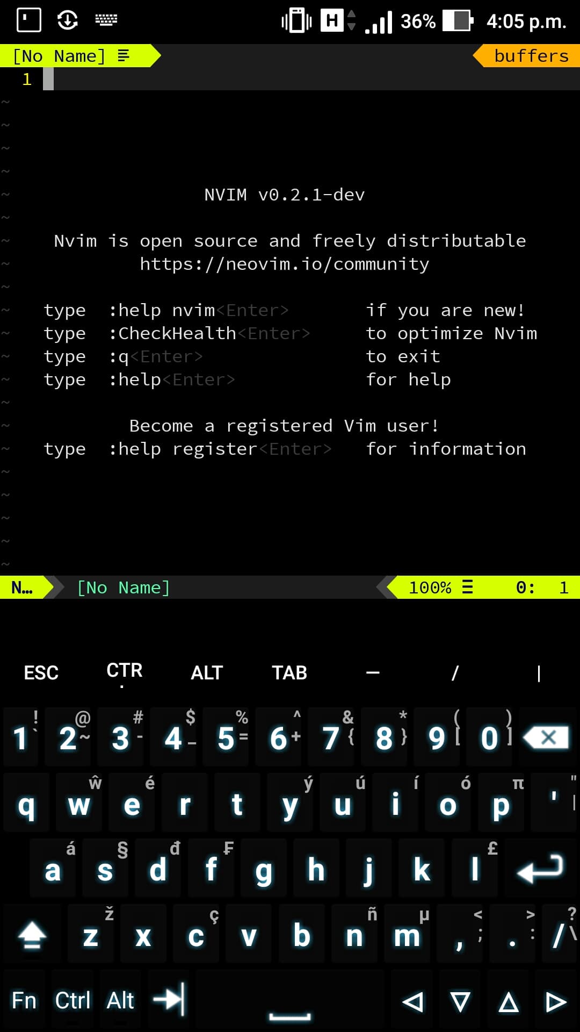This screenshot has height=1032, width=580.
Task: Tap the pipe key in the extra row
Action: 539,673
